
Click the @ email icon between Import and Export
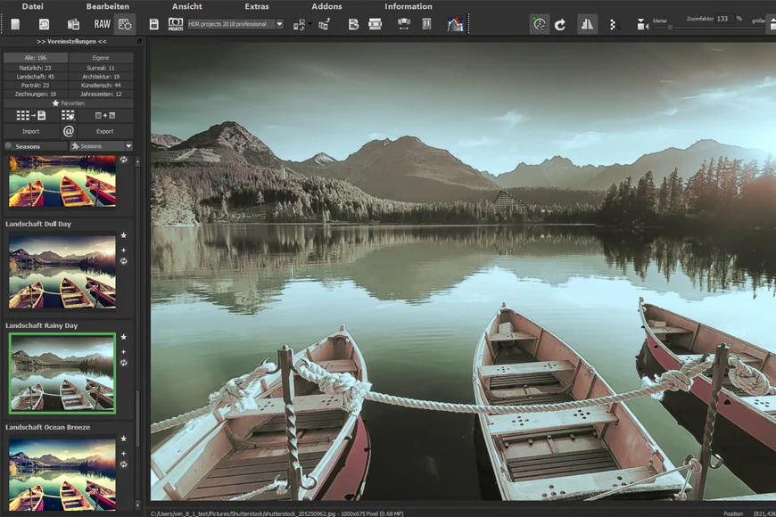click(69, 131)
